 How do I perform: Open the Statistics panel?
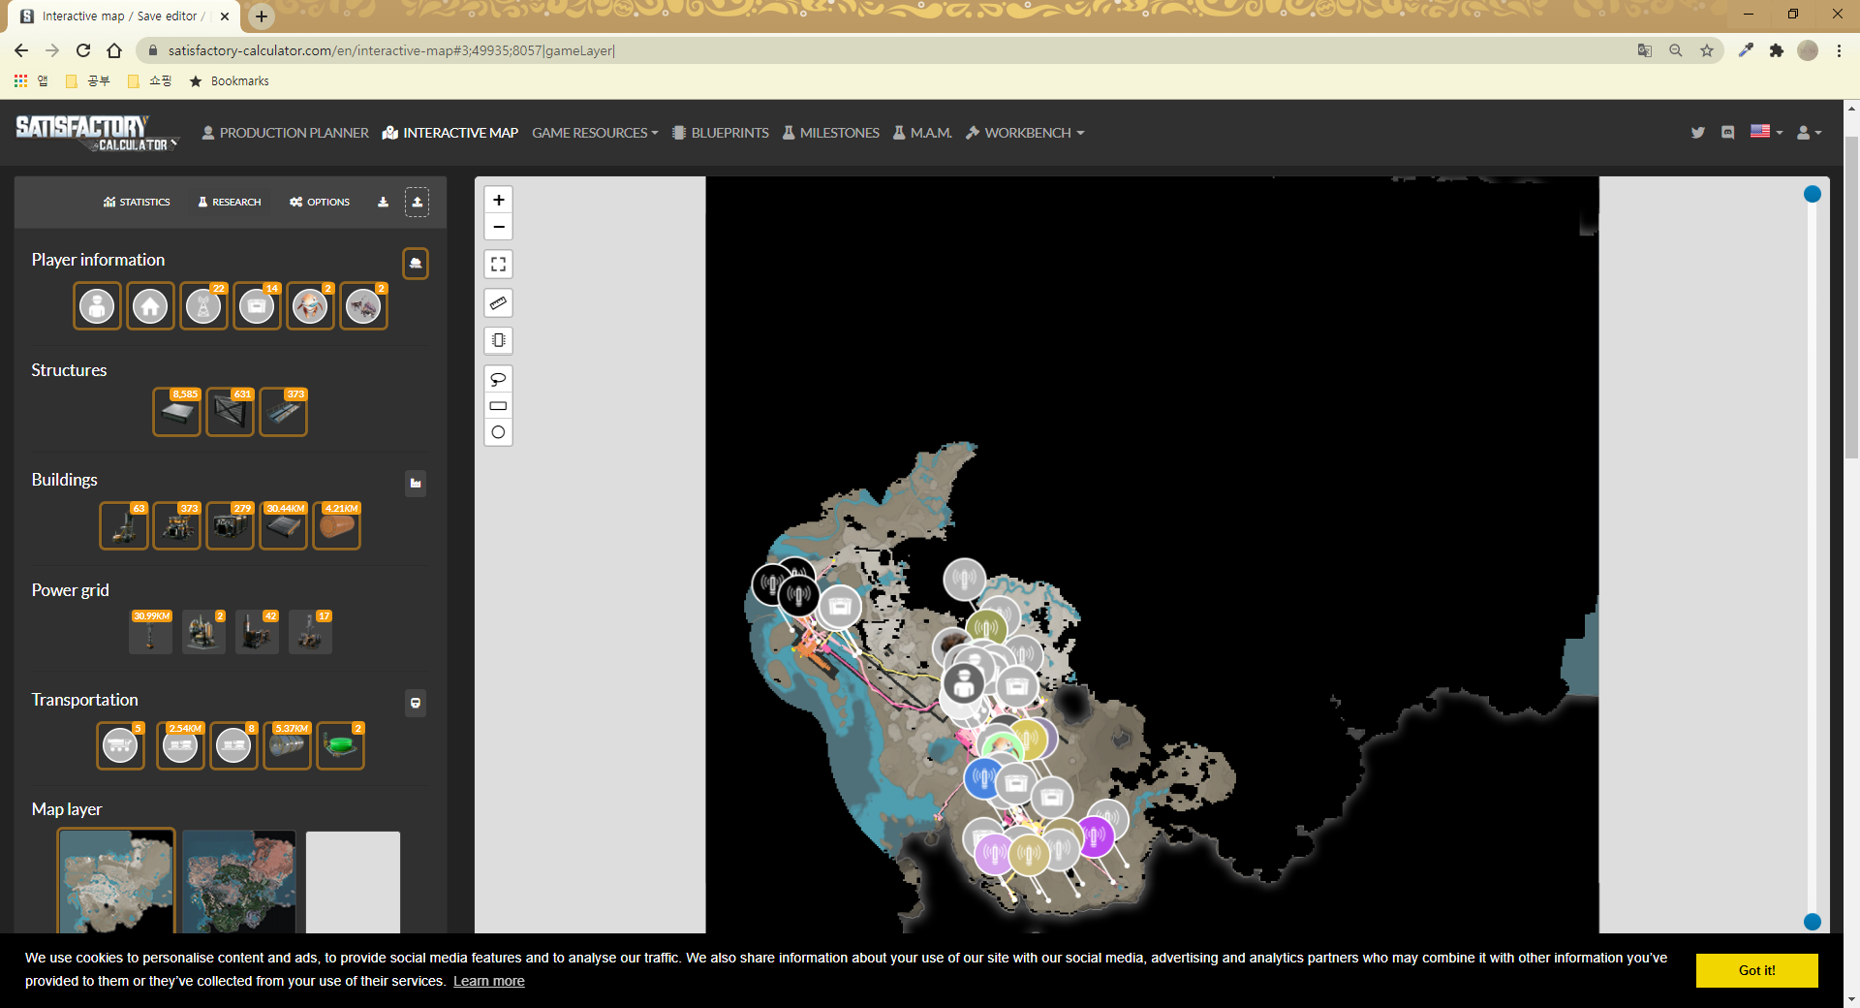(137, 202)
